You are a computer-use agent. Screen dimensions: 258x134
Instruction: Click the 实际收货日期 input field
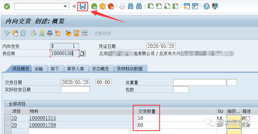pyautogui.click(x=75, y=90)
